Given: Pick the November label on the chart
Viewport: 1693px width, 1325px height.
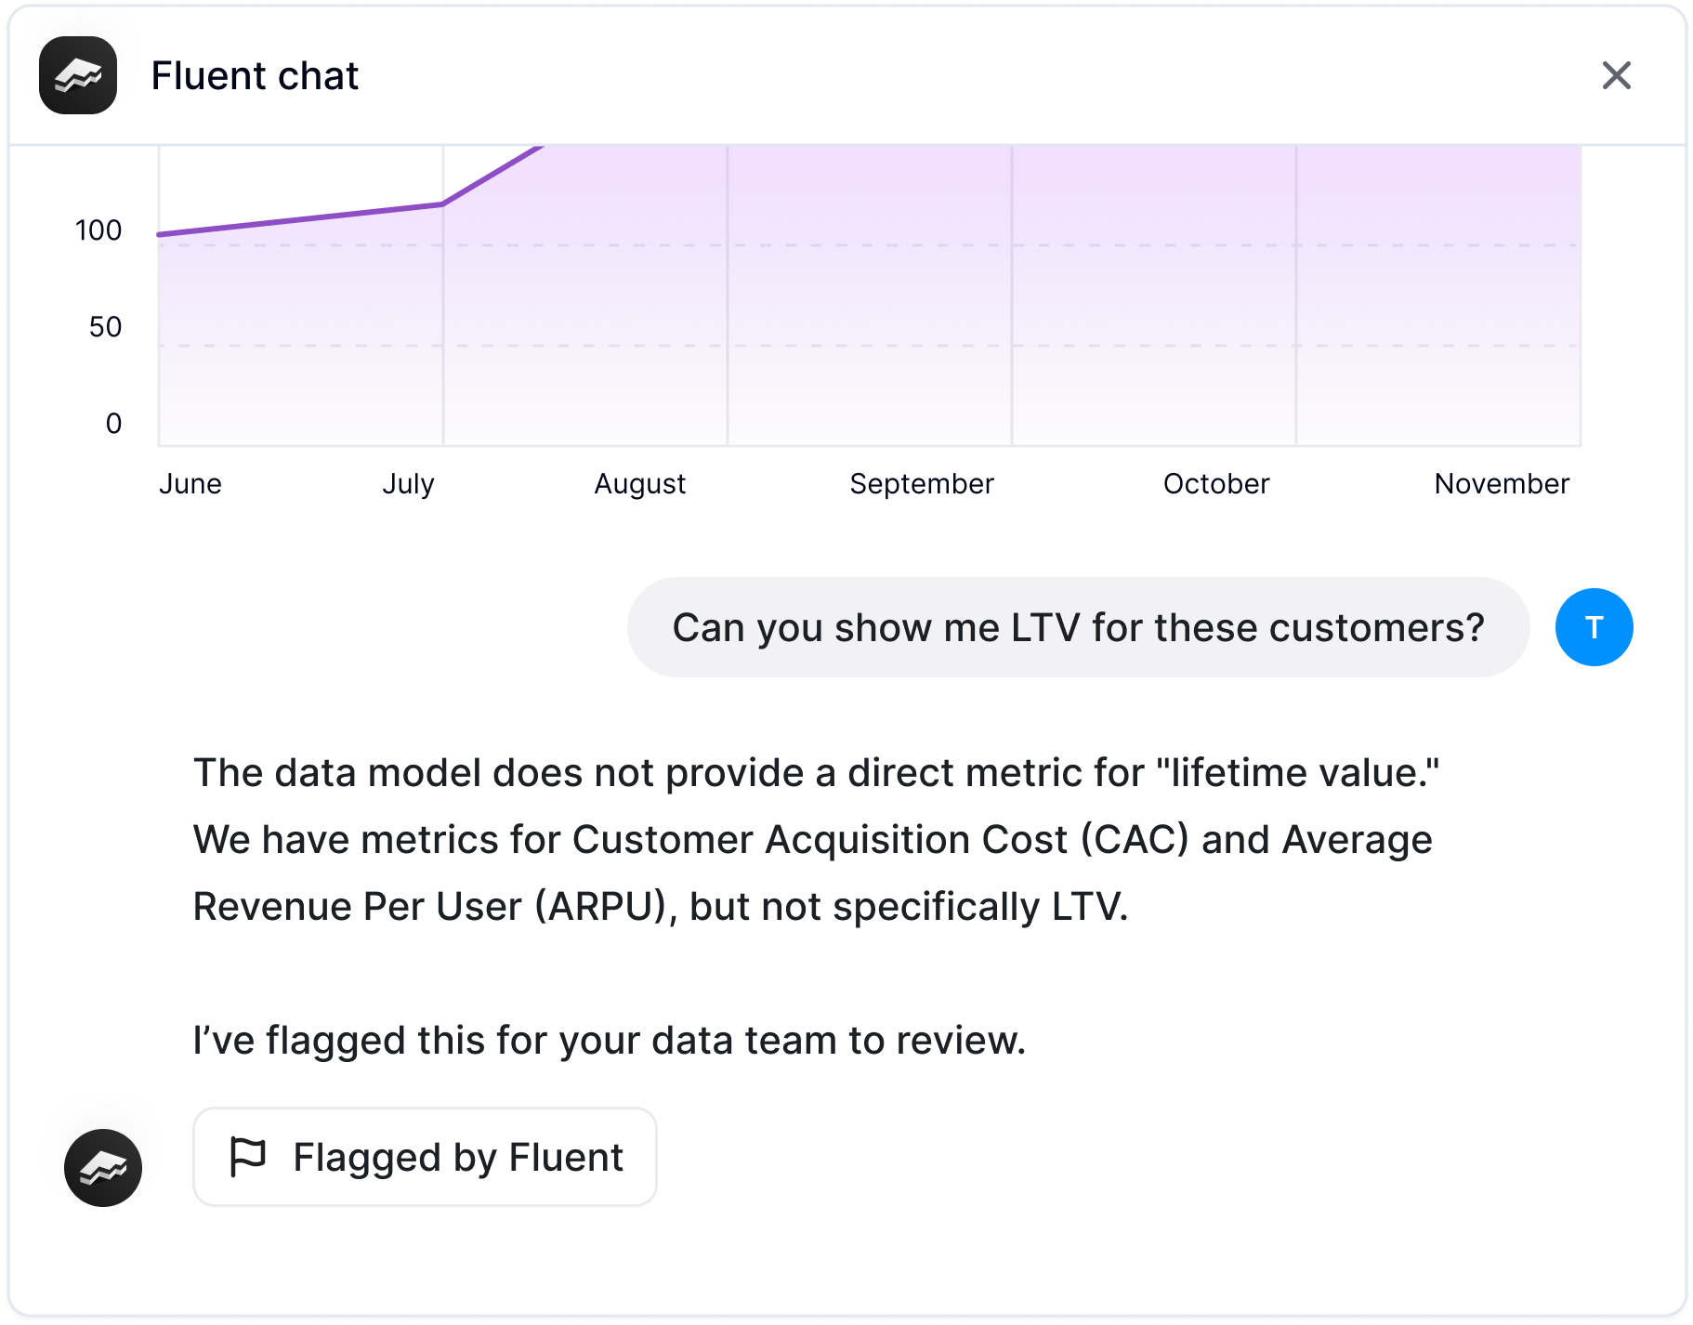Looking at the screenshot, I should (1501, 483).
